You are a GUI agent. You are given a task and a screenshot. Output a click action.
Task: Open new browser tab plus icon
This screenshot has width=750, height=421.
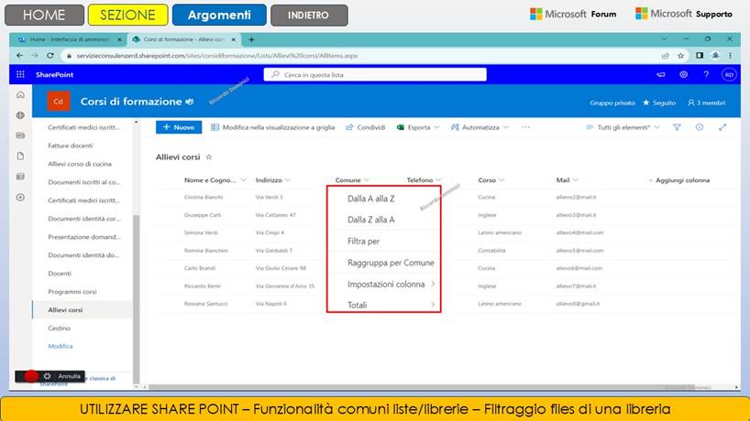tap(251, 39)
